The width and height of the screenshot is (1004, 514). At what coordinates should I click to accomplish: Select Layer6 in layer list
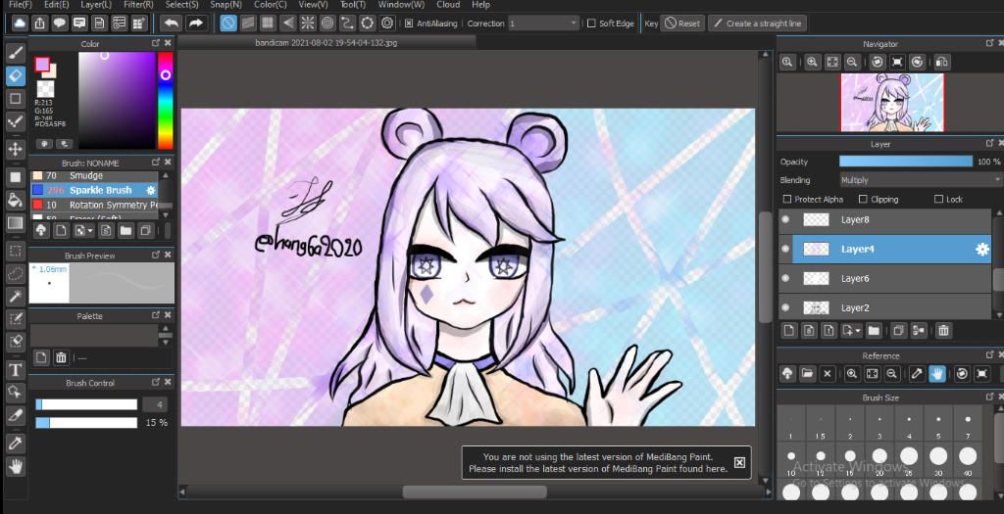[x=885, y=279]
